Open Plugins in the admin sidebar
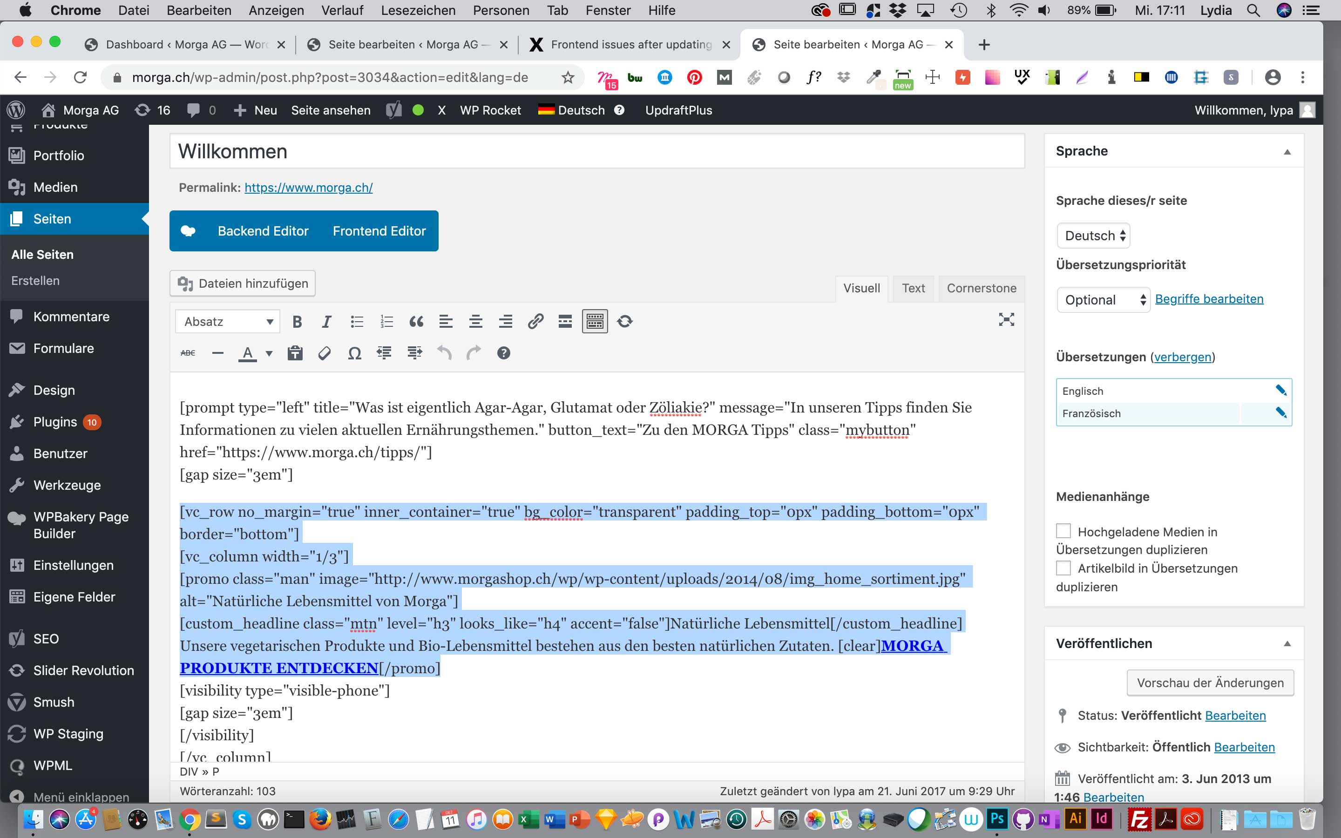Screen dimensions: 1341x838 click(55, 422)
